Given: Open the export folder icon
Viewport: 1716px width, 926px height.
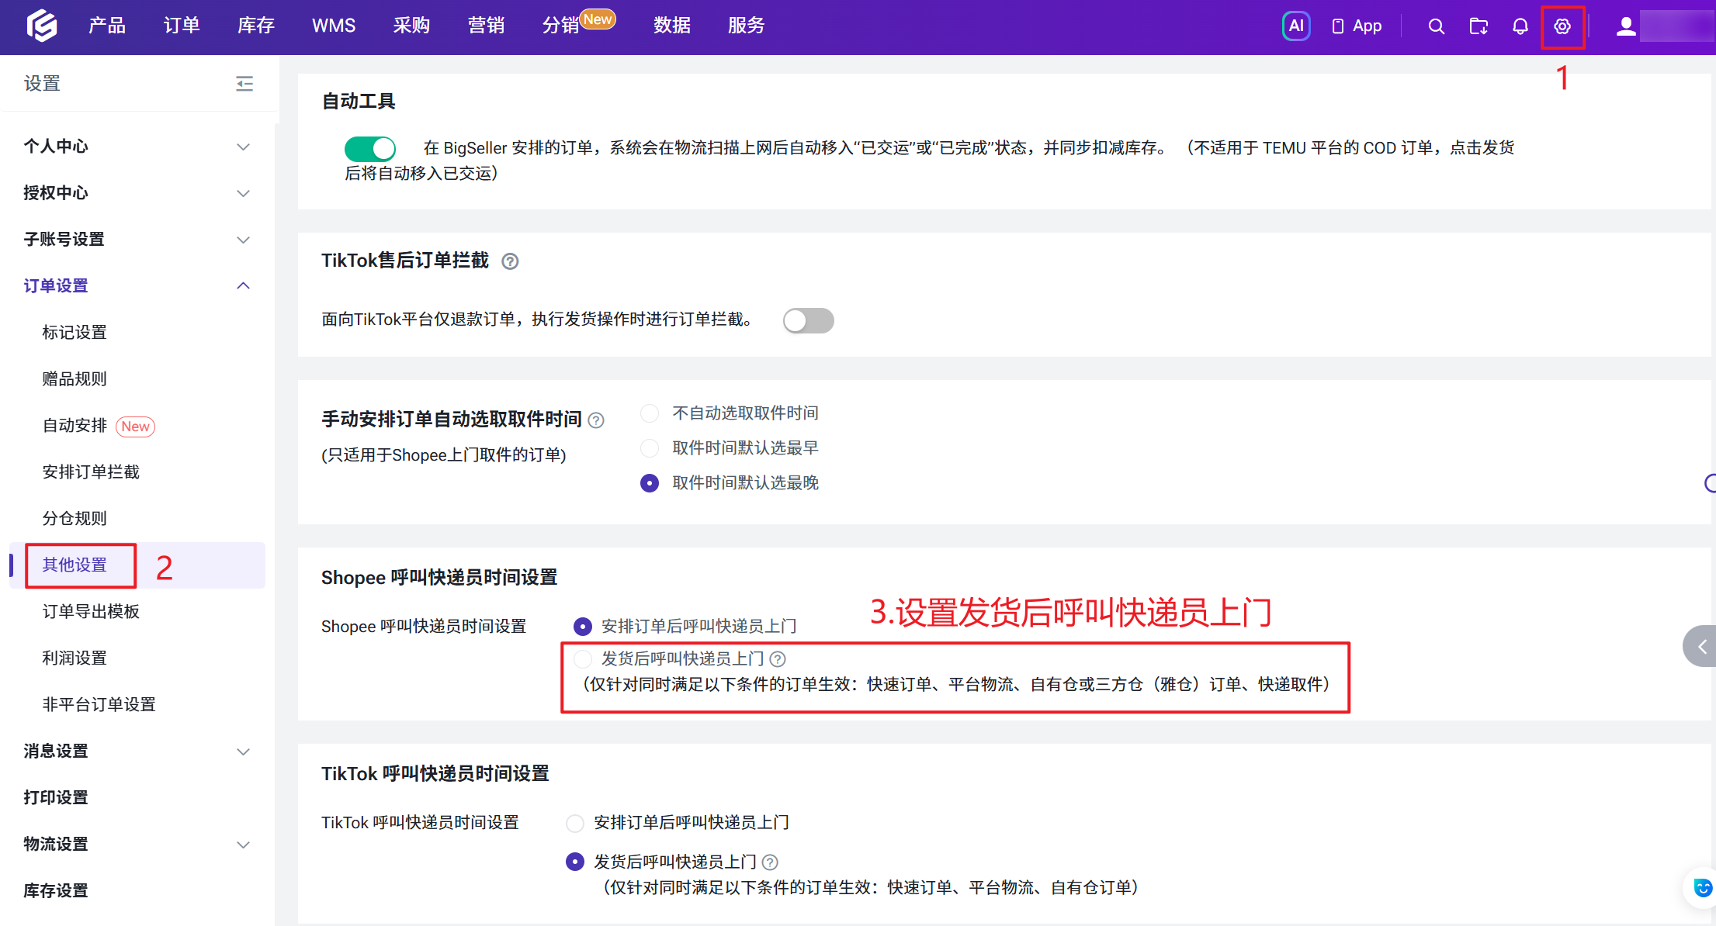Looking at the screenshot, I should tap(1479, 26).
